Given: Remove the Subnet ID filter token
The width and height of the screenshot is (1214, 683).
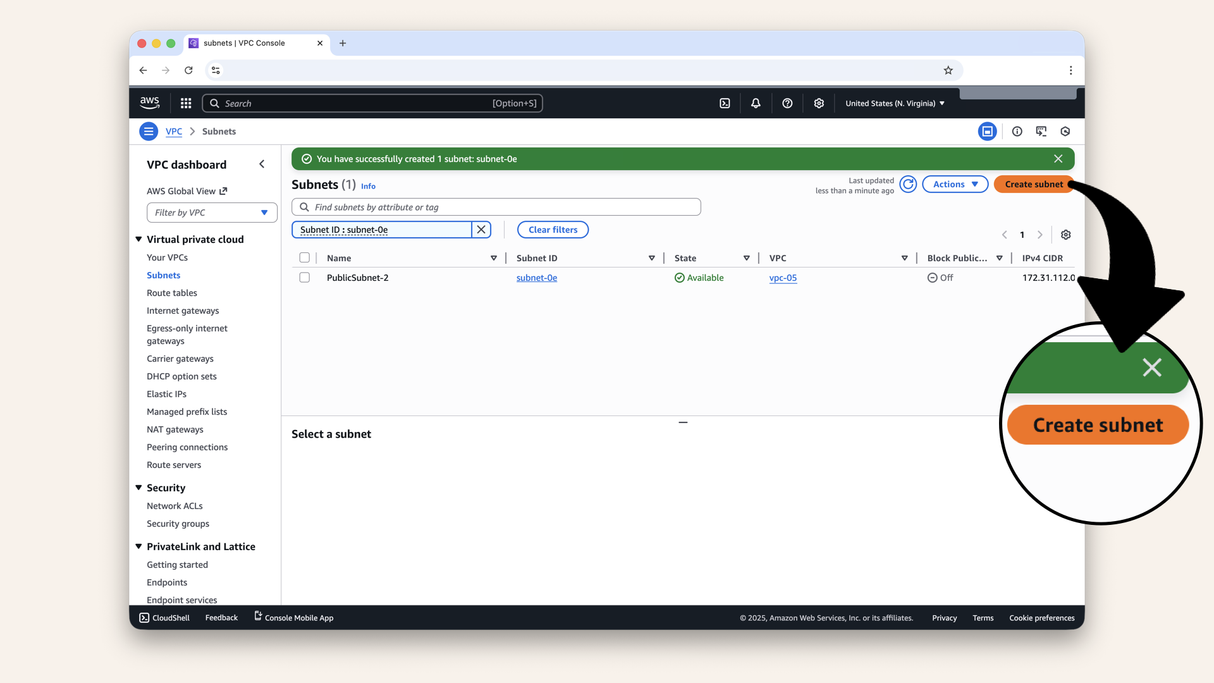Looking at the screenshot, I should 481,230.
